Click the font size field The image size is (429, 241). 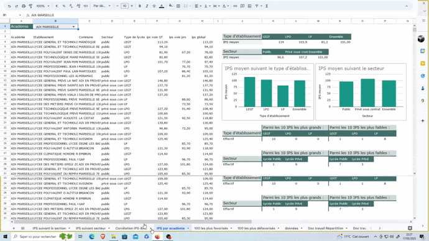pyautogui.click(x=124, y=6)
